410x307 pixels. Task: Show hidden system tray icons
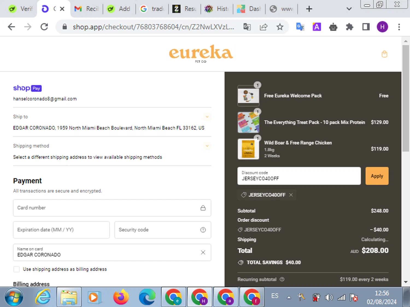point(289,297)
